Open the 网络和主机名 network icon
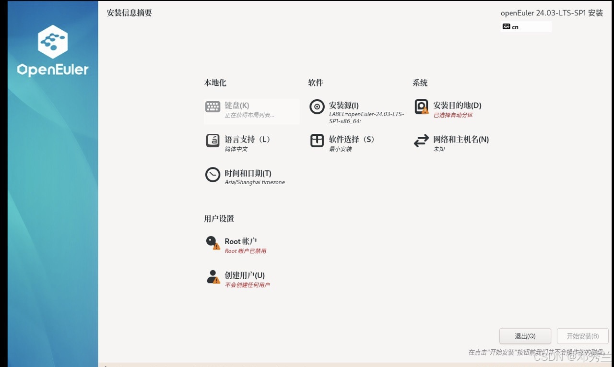Image resolution: width=614 pixels, height=367 pixels. pyautogui.click(x=421, y=141)
